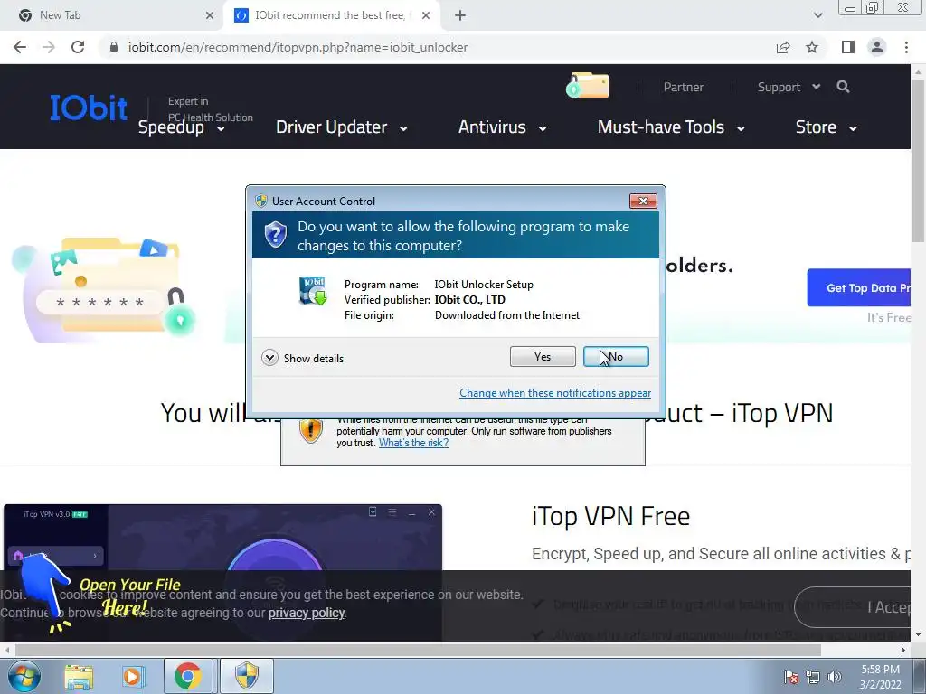Click I Accept on cookie banner
Screen dimensions: 926x694
(854, 607)
